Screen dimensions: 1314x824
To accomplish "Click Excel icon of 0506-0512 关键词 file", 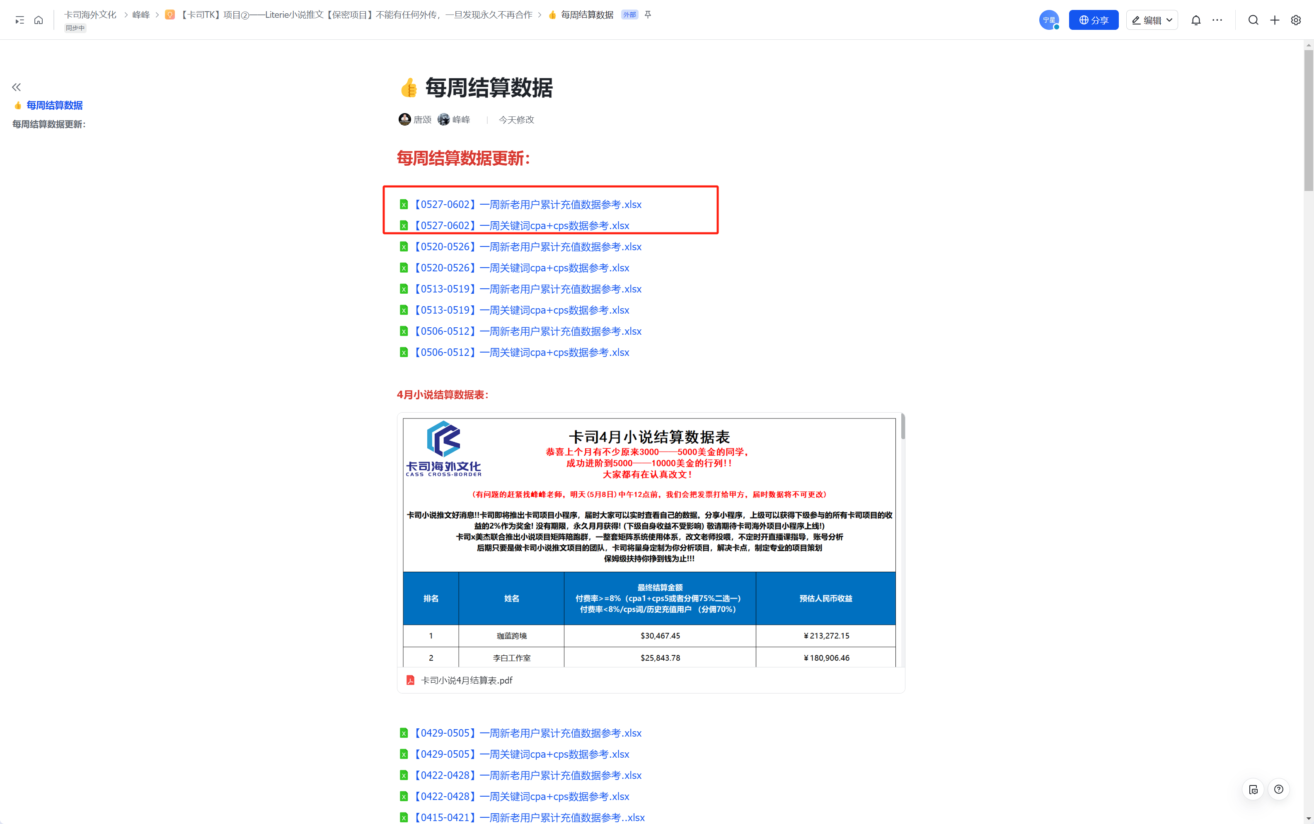I will click(x=404, y=353).
